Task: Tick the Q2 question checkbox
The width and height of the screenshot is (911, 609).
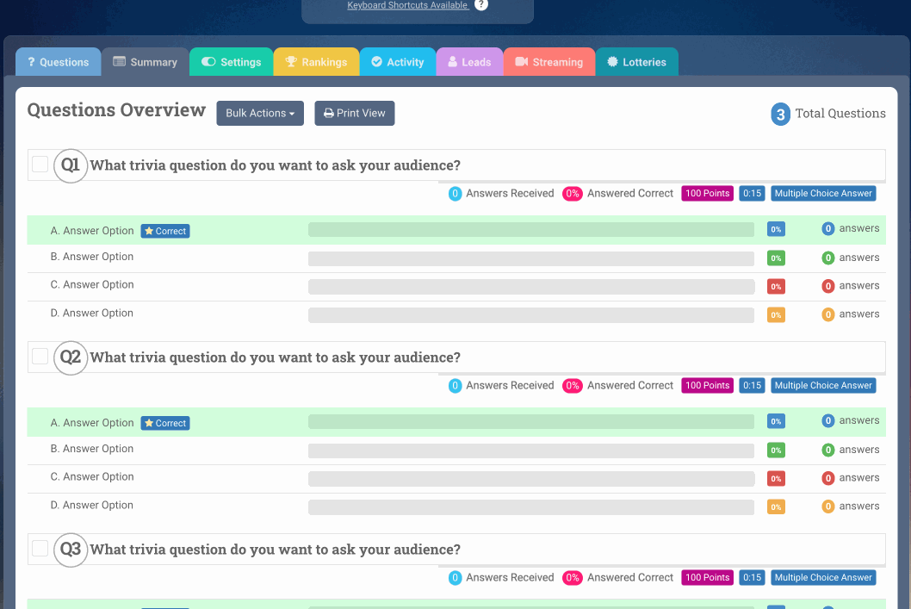Action: 40,357
